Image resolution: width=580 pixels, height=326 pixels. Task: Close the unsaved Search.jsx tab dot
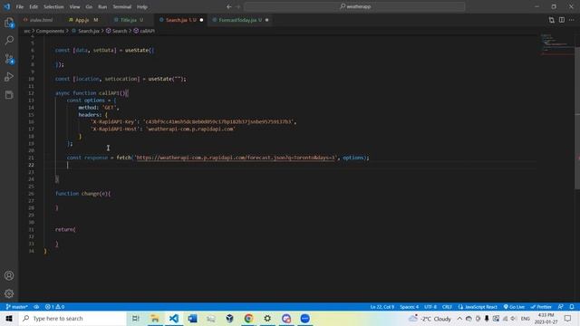(201, 20)
